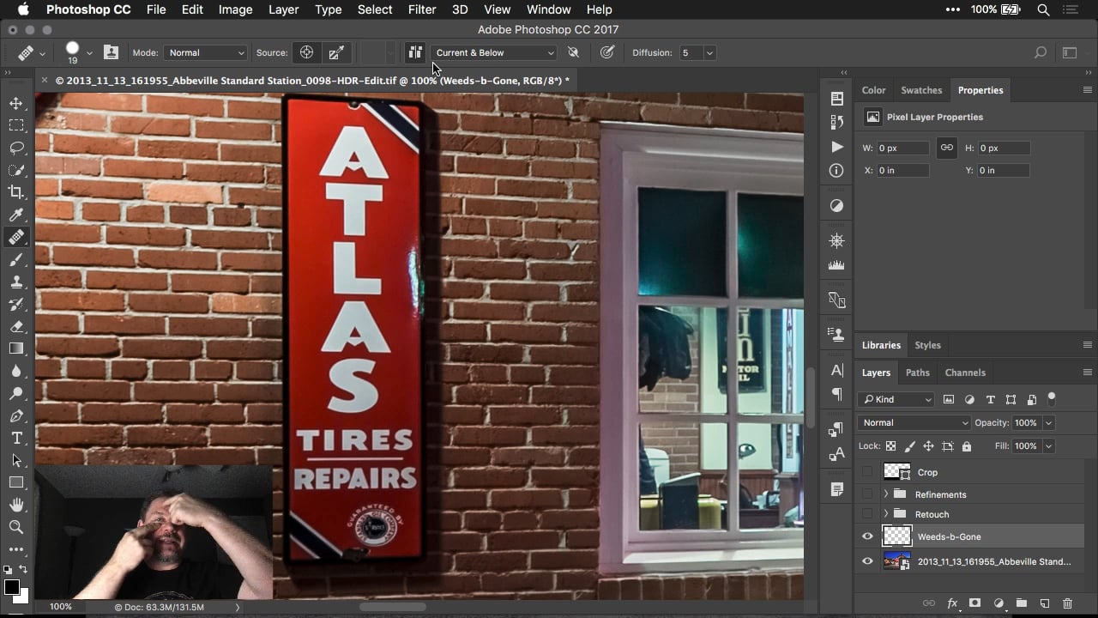This screenshot has width=1098, height=618.
Task: Create a new group folder icon
Action: pyautogui.click(x=1022, y=603)
